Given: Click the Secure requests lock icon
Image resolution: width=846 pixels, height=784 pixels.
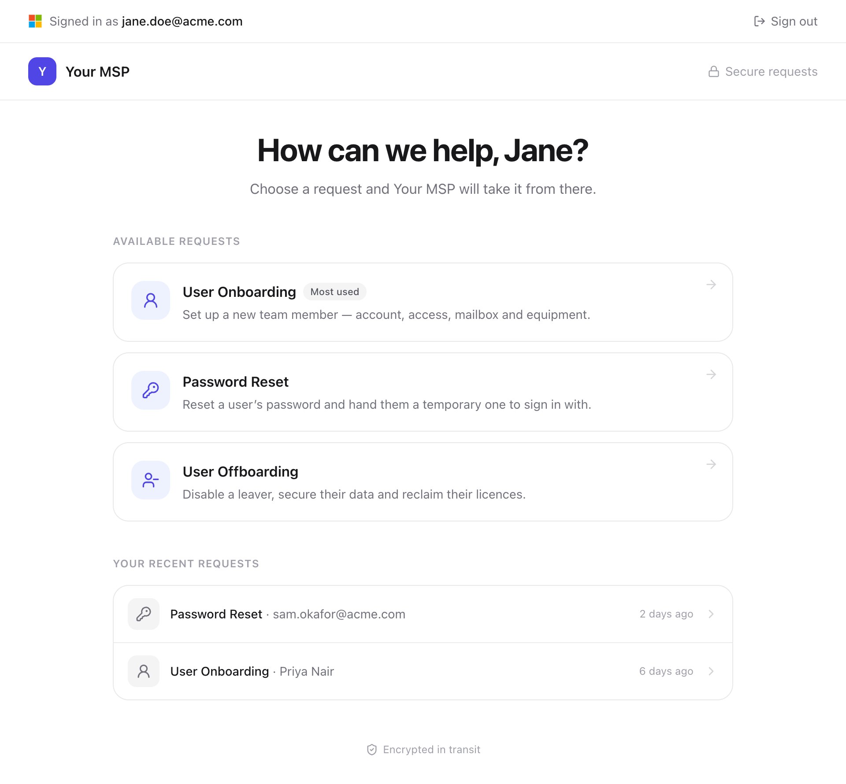Looking at the screenshot, I should click(x=714, y=71).
